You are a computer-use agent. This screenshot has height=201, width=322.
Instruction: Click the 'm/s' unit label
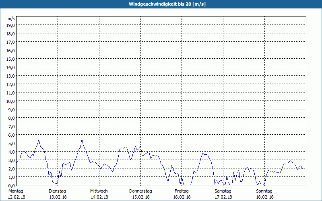(x=11, y=18)
